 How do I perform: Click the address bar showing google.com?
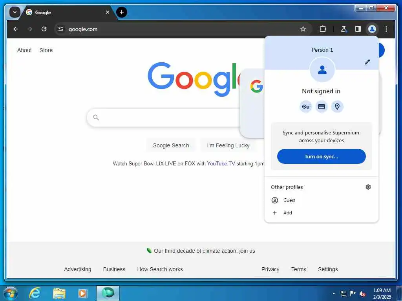(182, 29)
